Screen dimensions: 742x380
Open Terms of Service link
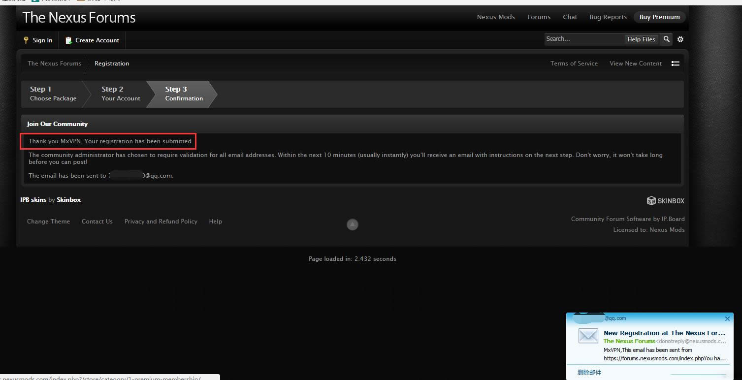(574, 63)
